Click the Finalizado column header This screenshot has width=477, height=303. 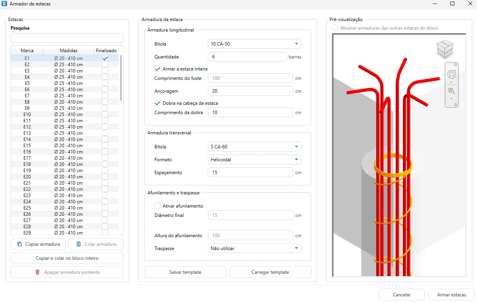click(x=106, y=51)
